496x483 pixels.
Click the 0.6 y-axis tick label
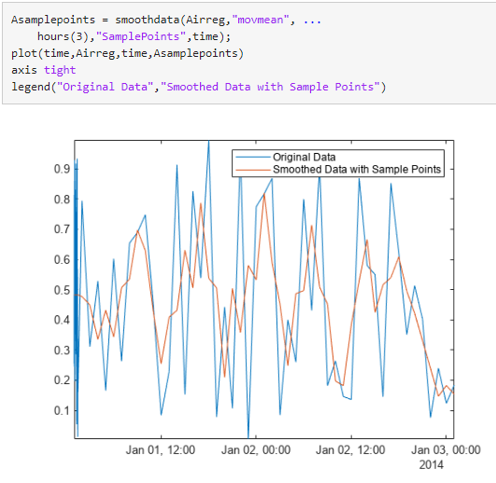coord(62,259)
